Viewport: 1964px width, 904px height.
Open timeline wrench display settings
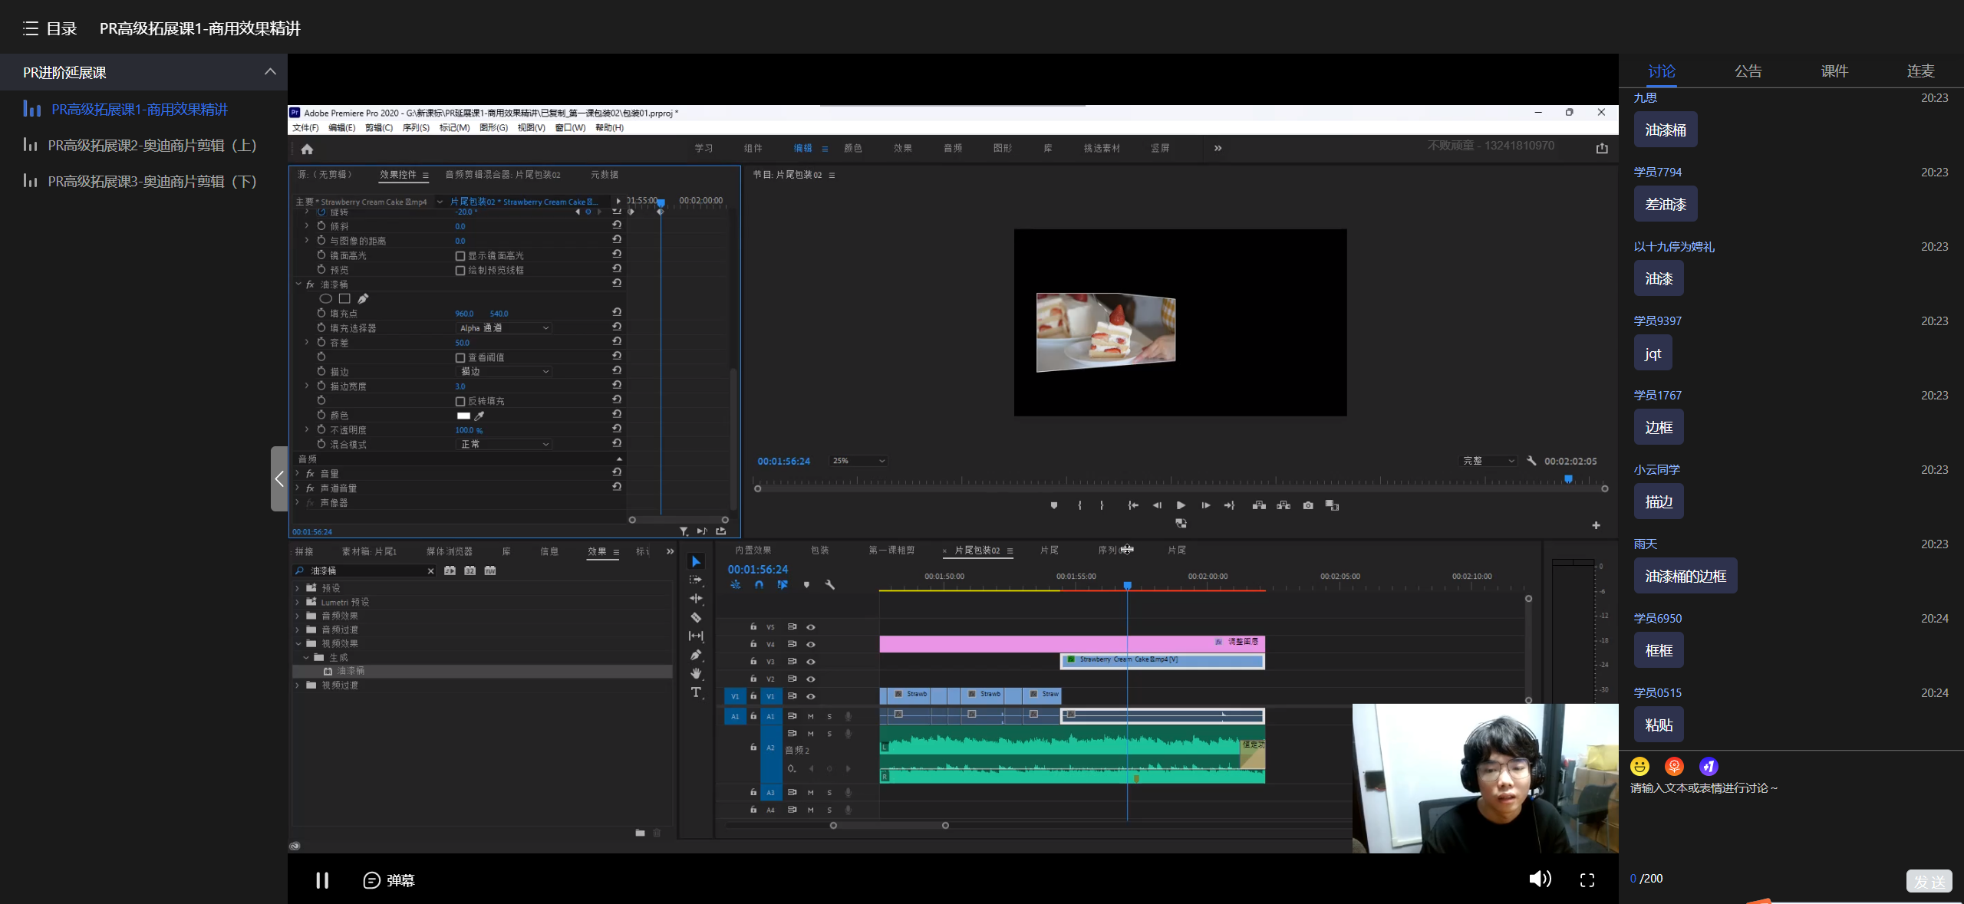[x=829, y=585]
